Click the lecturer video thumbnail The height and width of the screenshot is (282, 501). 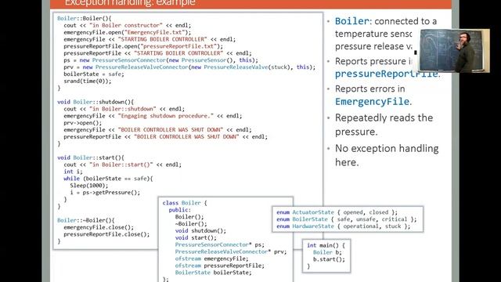454,51
